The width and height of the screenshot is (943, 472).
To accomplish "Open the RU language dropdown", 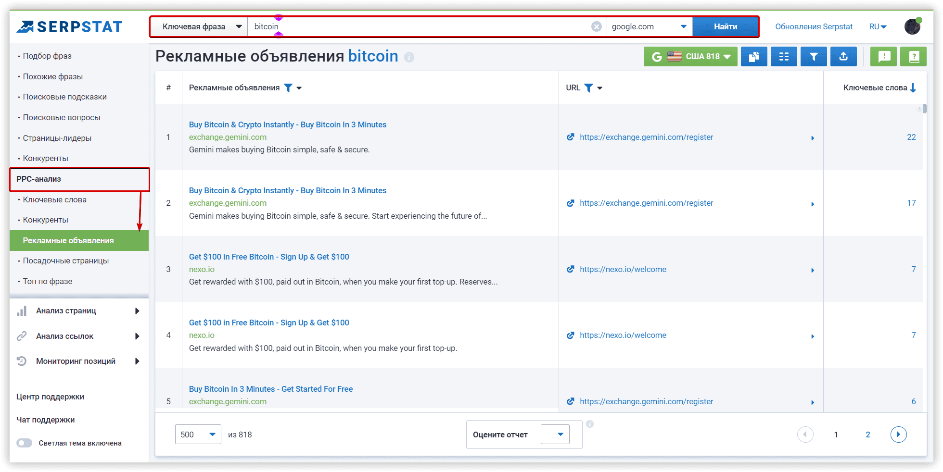I will pyautogui.click(x=878, y=27).
